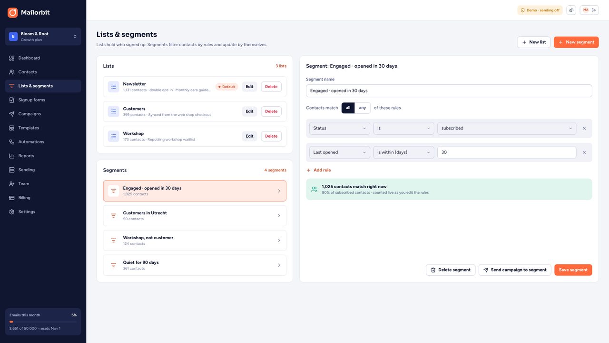Open Automations in the sidebar
The width and height of the screenshot is (609, 343).
pyautogui.click(x=43, y=142)
